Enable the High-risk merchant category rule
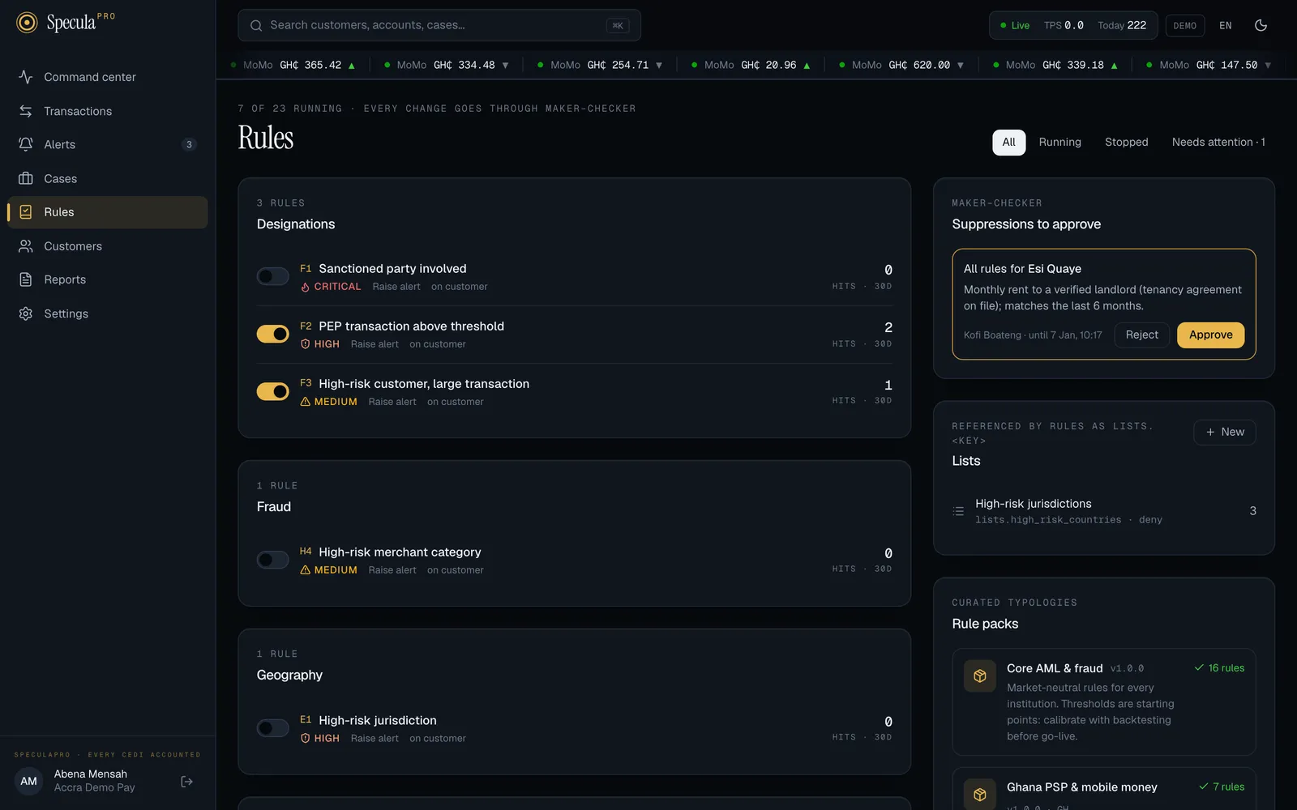1297x810 pixels. (272, 560)
